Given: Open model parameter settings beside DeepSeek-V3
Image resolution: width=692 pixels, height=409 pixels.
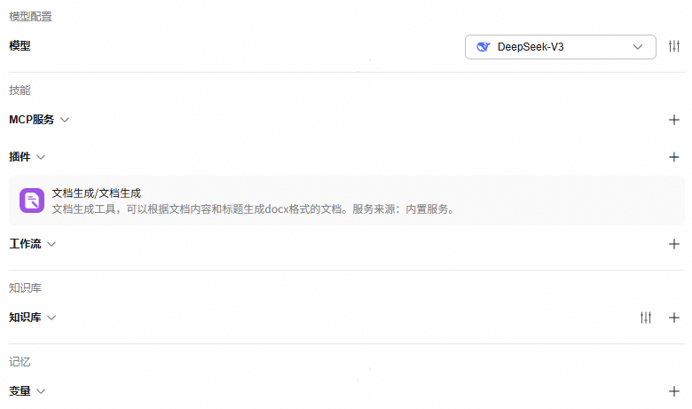Looking at the screenshot, I should [x=674, y=46].
